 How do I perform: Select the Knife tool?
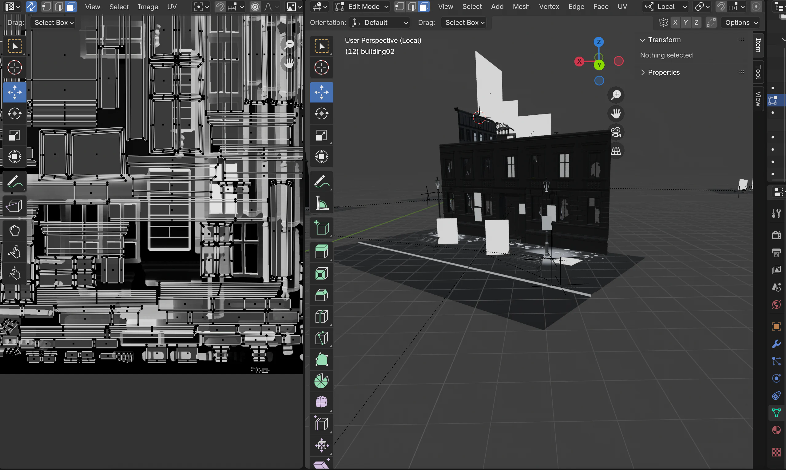coord(321,338)
